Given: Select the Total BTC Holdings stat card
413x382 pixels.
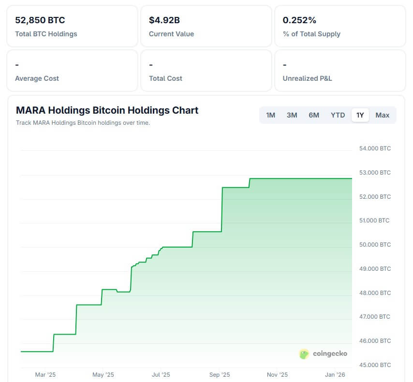Looking at the screenshot, I should pyautogui.click(x=72, y=26).
